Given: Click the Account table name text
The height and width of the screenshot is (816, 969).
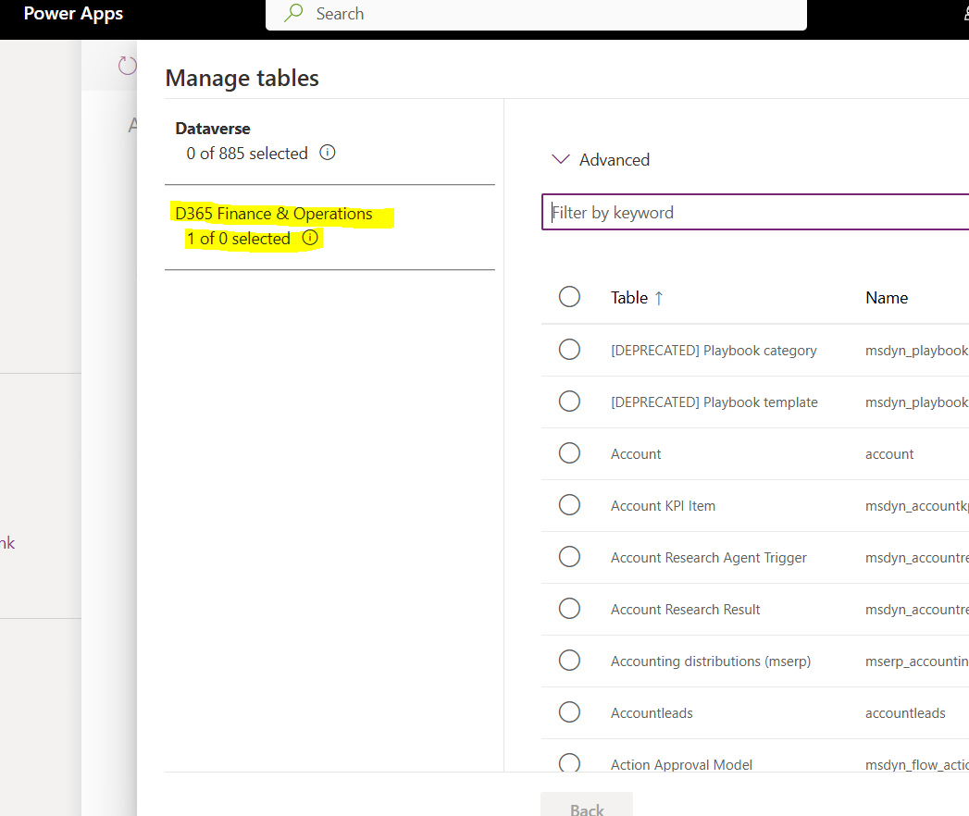Looking at the screenshot, I should tap(636, 454).
